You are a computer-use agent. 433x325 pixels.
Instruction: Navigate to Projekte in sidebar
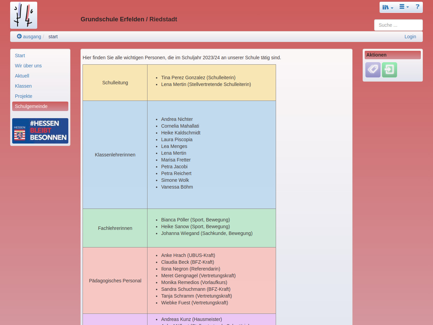24,96
